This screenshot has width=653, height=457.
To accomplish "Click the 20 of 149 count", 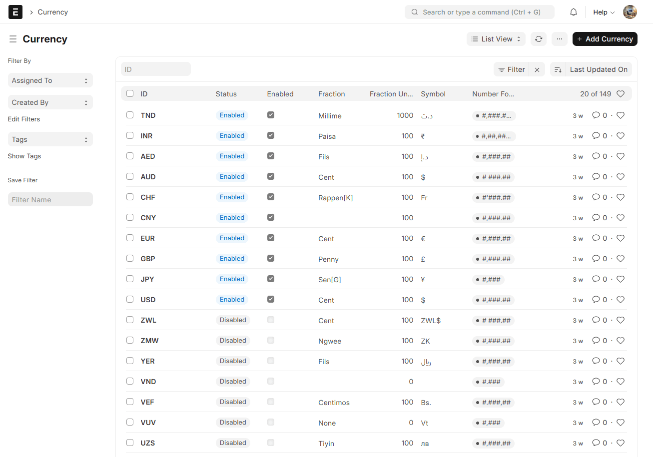I will 596,94.
